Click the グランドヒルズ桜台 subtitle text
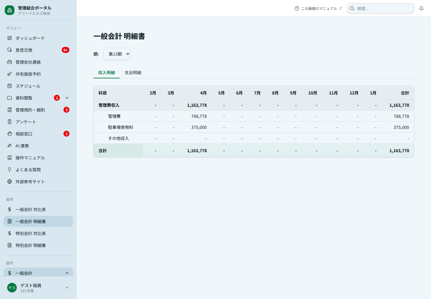The height and width of the screenshot is (299, 431). 34,13
